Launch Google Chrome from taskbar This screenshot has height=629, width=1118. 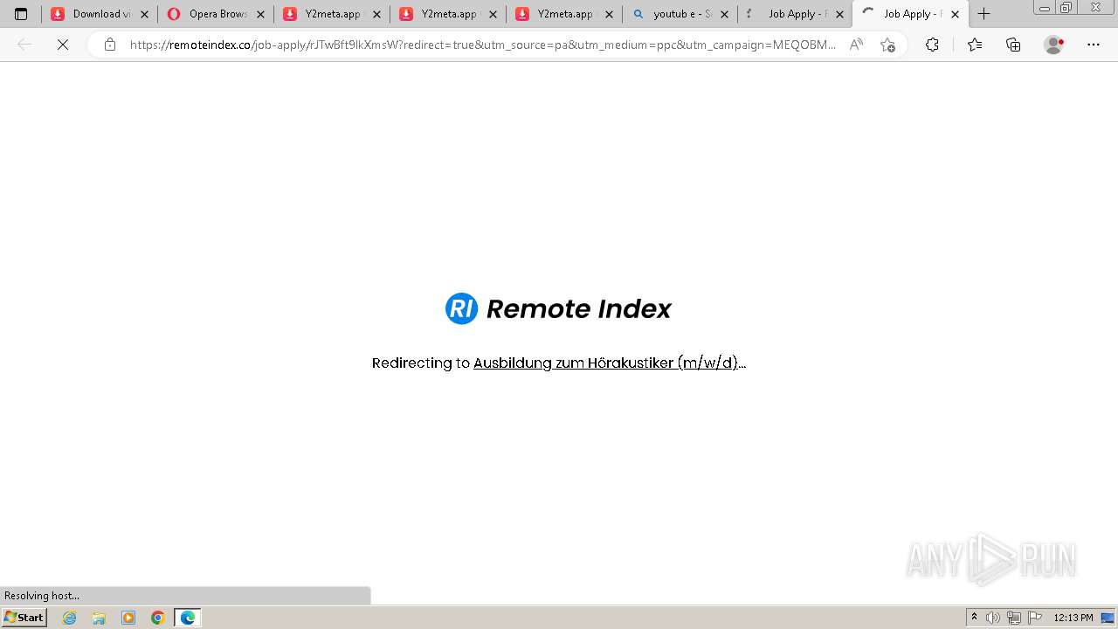(158, 618)
